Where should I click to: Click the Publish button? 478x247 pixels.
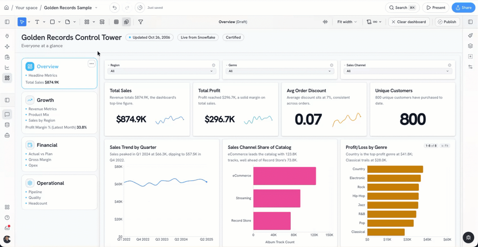pyautogui.click(x=447, y=22)
